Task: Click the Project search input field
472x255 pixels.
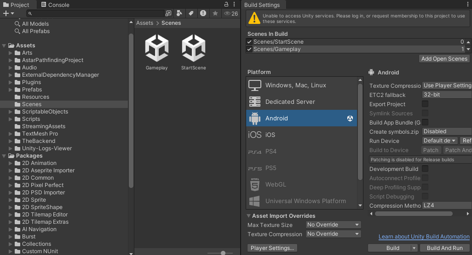Action: tap(95, 13)
